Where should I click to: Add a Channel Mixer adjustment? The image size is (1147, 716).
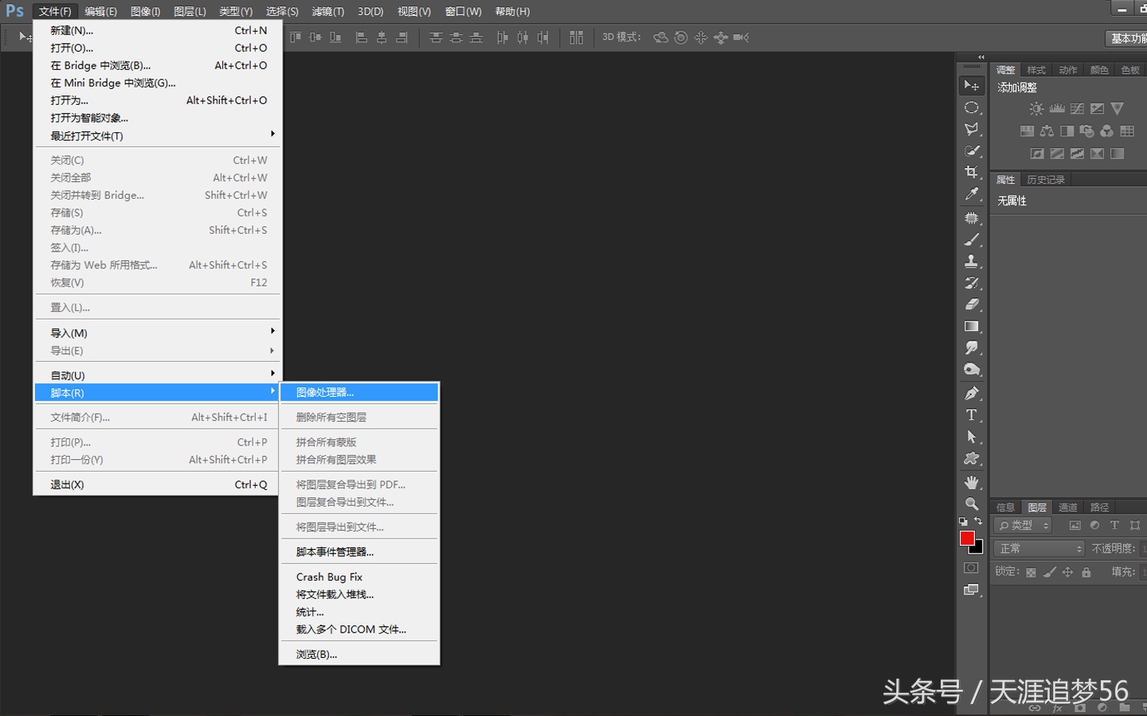(1107, 131)
